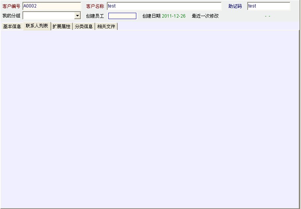Image resolution: width=301 pixels, height=209 pixels.
Task: Open the 相关文件 tab
Action: pyautogui.click(x=106, y=27)
